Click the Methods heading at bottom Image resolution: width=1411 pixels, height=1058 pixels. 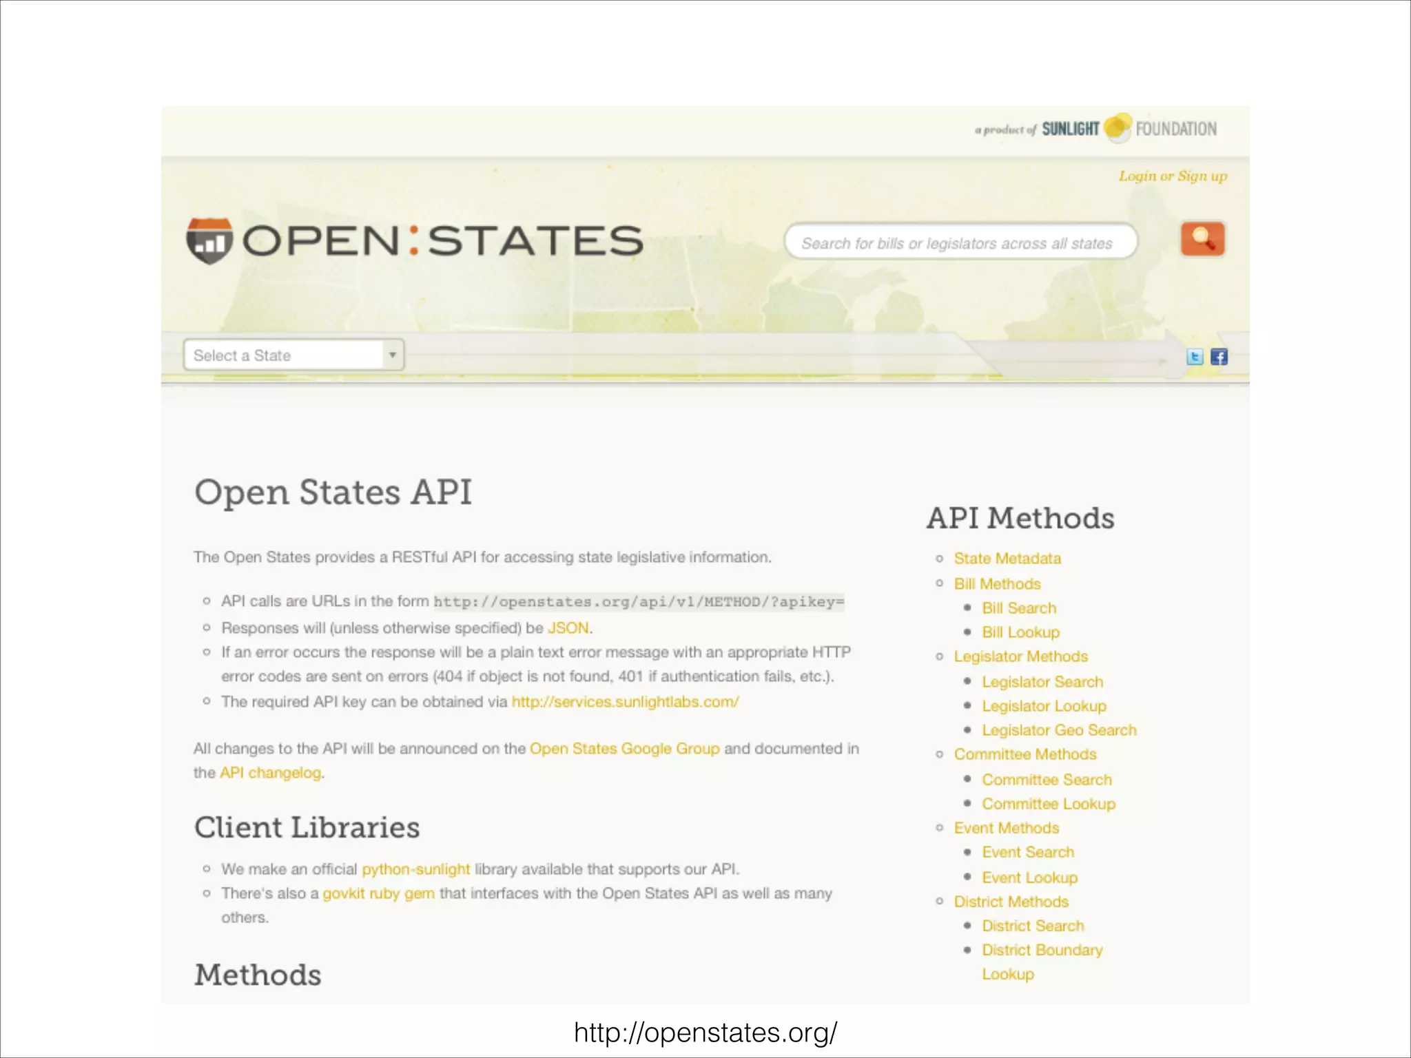(x=258, y=975)
